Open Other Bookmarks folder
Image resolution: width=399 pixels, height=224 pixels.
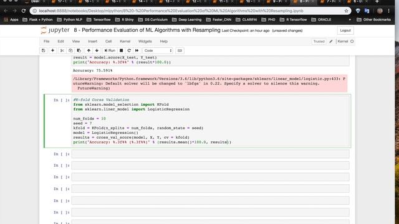(373, 19)
